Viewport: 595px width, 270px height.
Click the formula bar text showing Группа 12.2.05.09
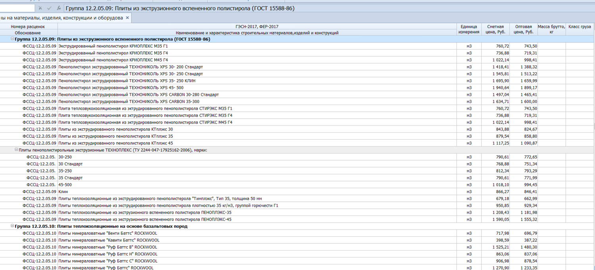click(180, 8)
